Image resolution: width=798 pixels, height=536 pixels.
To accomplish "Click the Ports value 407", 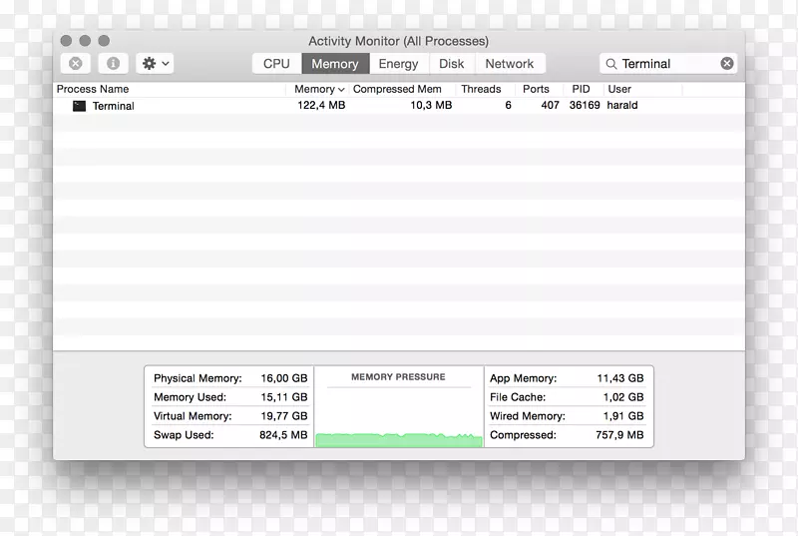I will (550, 106).
